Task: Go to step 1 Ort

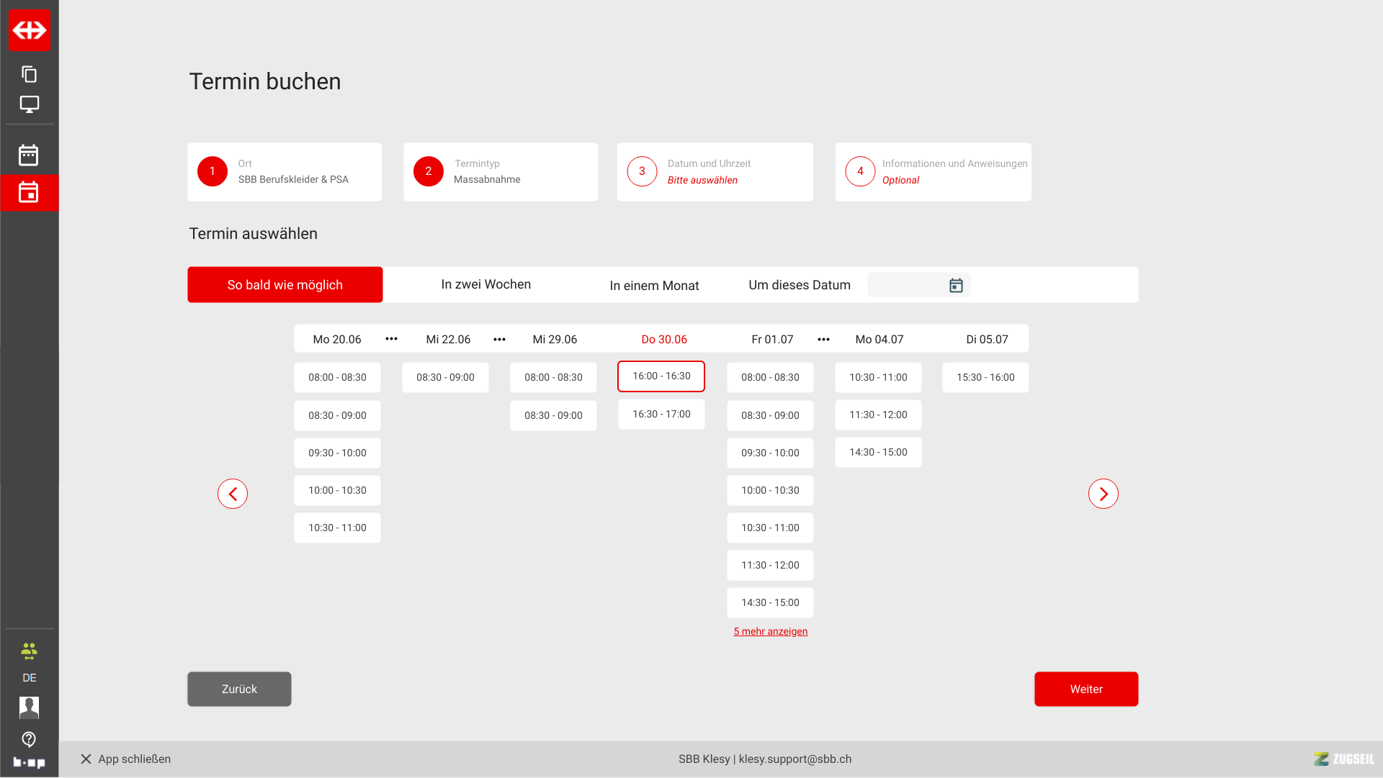Action: coord(285,172)
